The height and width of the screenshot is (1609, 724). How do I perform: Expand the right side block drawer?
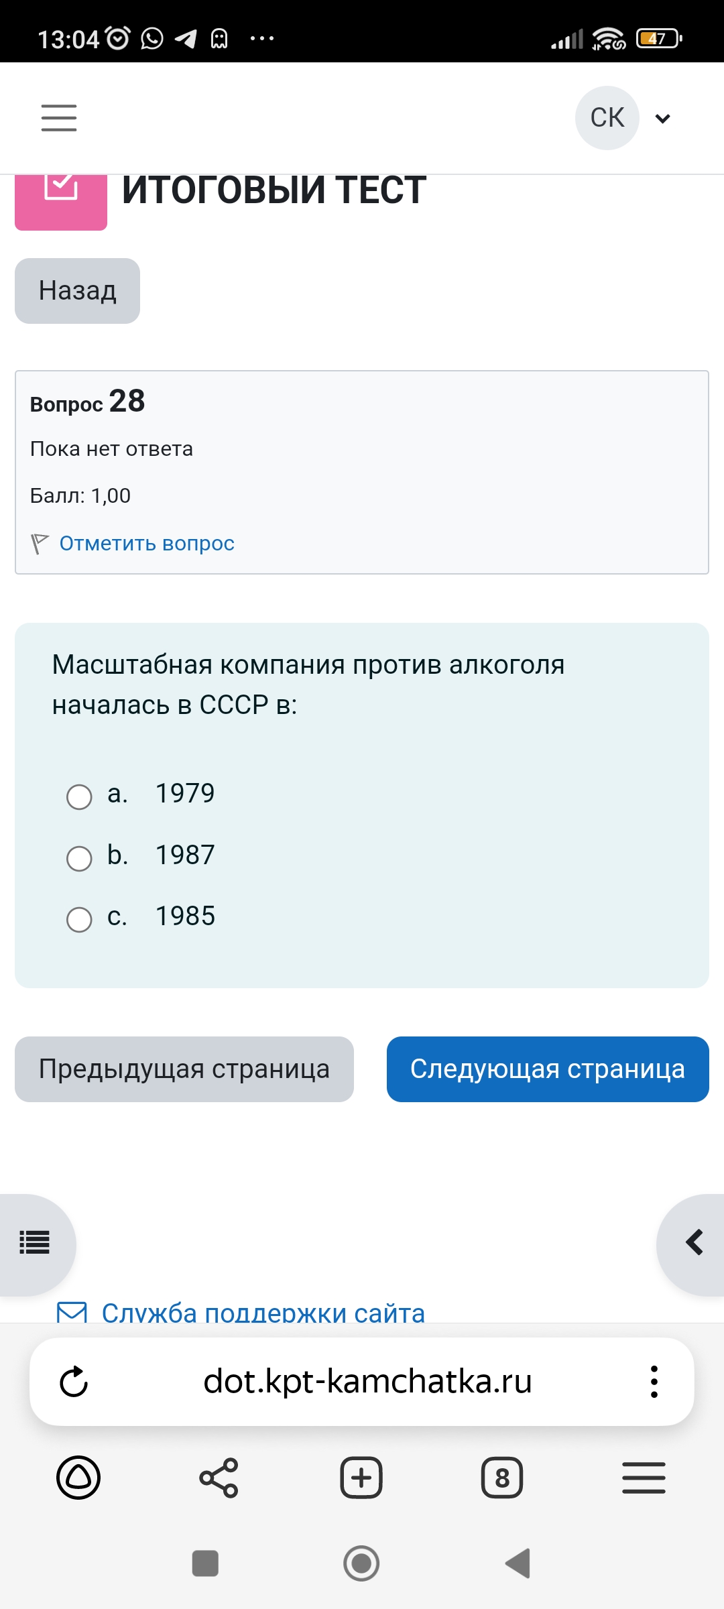pyautogui.click(x=695, y=1242)
